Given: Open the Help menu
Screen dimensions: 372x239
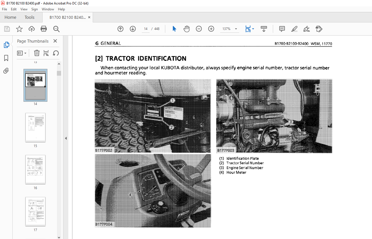Looking at the screenshot, I should 61,9.
